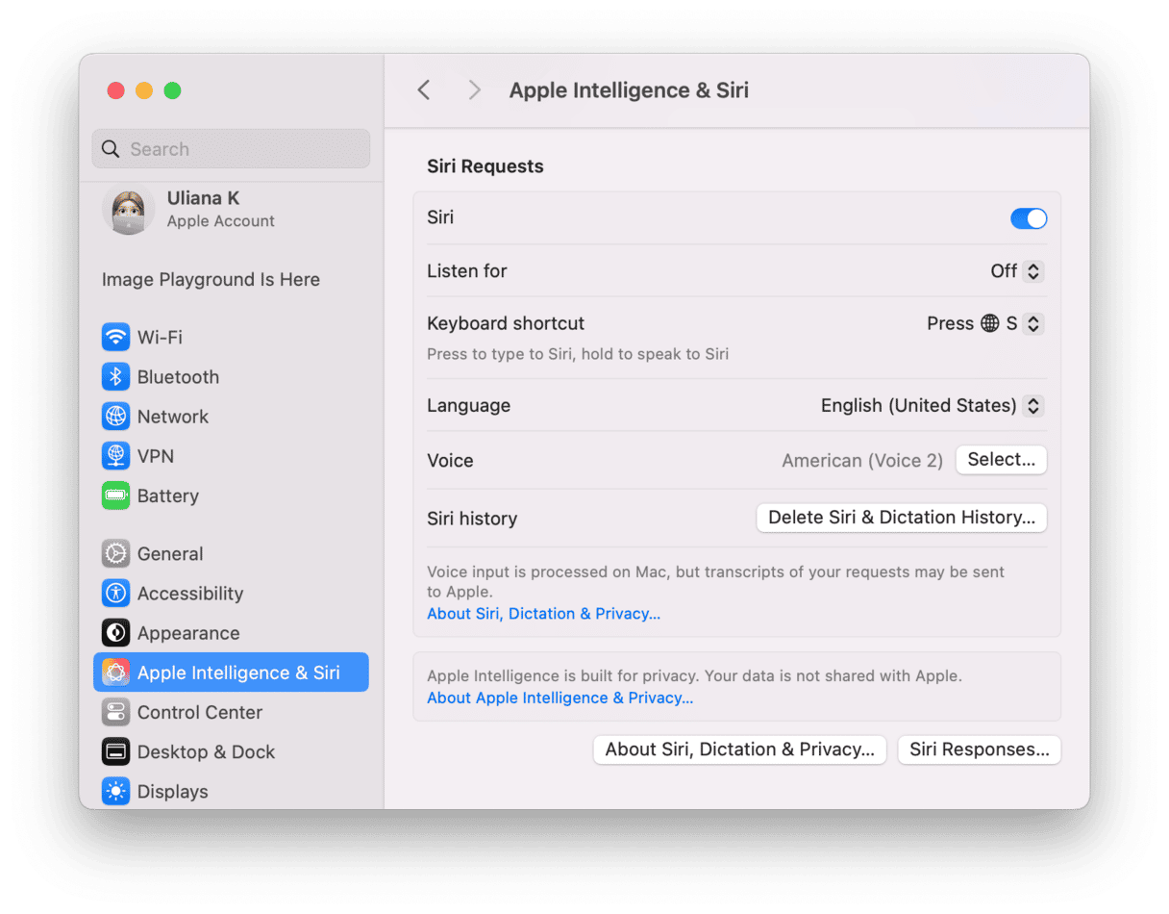
Task: Click the Apple Intelligence & Siri icon
Action: coord(115,672)
